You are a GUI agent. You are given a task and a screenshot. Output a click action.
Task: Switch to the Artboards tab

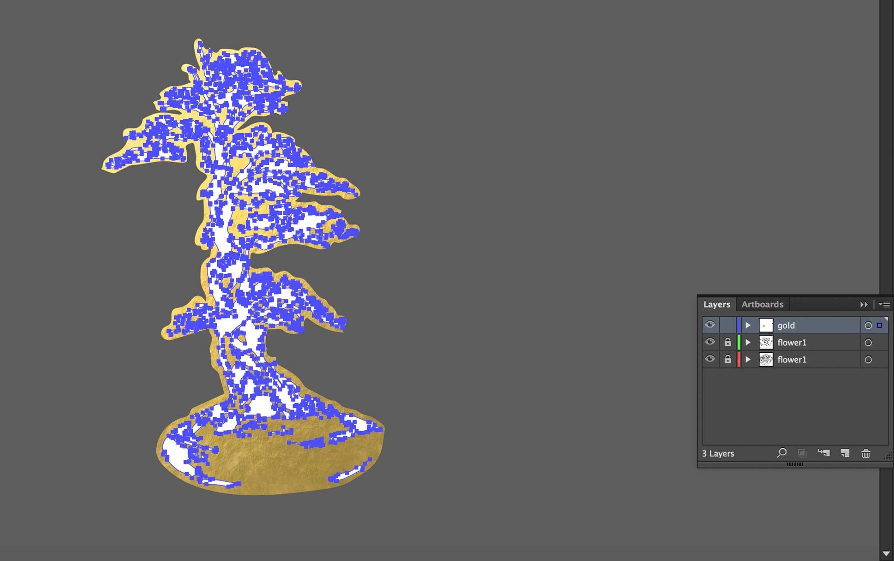coord(762,304)
